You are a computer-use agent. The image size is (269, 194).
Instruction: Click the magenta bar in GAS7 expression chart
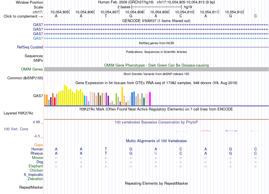tap(150, 99)
